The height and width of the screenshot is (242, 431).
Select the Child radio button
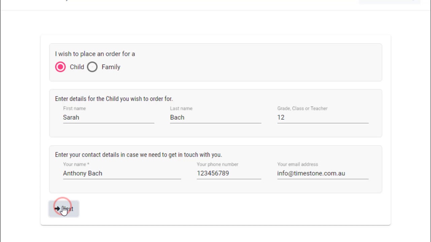point(61,67)
